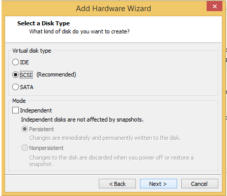Select the Persistent mode radio button

point(24,129)
